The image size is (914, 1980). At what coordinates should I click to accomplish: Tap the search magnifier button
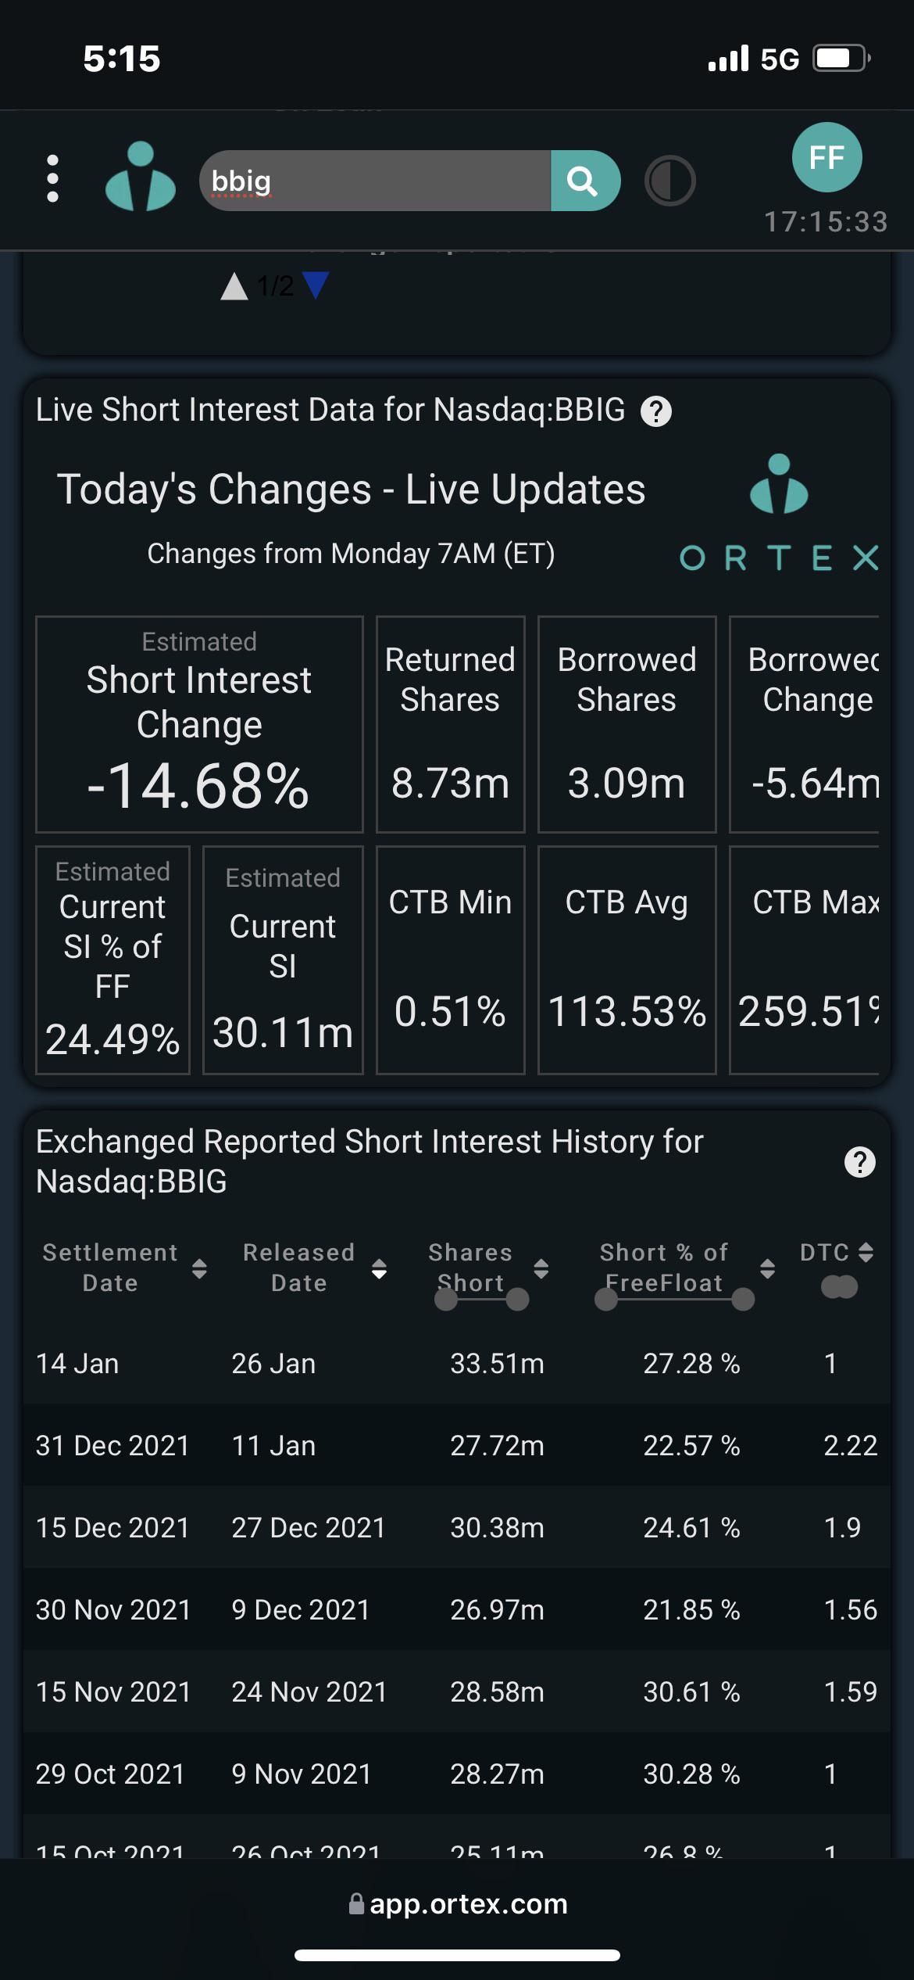(585, 181)
